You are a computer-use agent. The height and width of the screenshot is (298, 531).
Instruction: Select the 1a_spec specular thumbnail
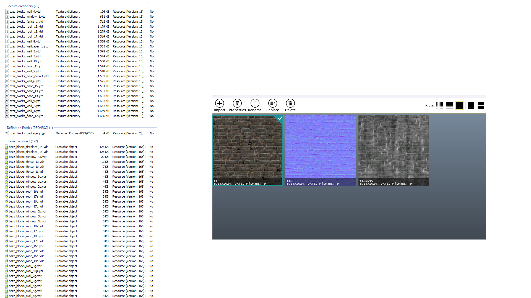coord(394,151)
